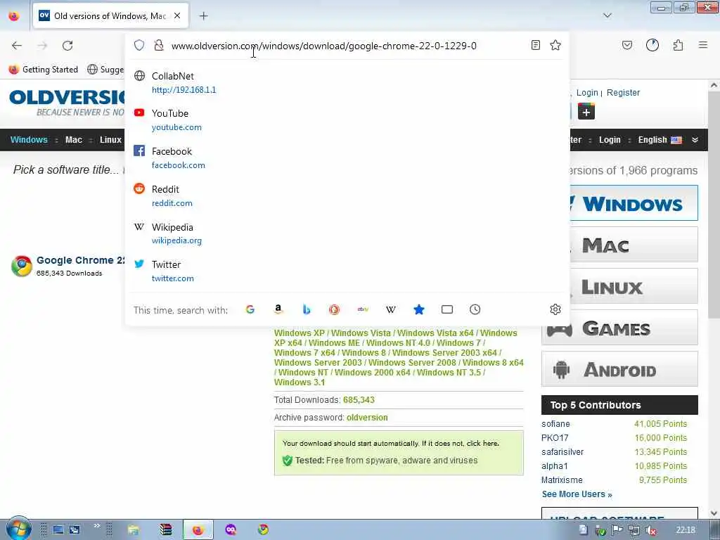
Task: Click the Mac nav menu item
Action: click(73, 140)
